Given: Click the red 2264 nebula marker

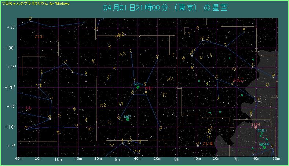Looking at the screenshot, I should (x=256, y=128).
